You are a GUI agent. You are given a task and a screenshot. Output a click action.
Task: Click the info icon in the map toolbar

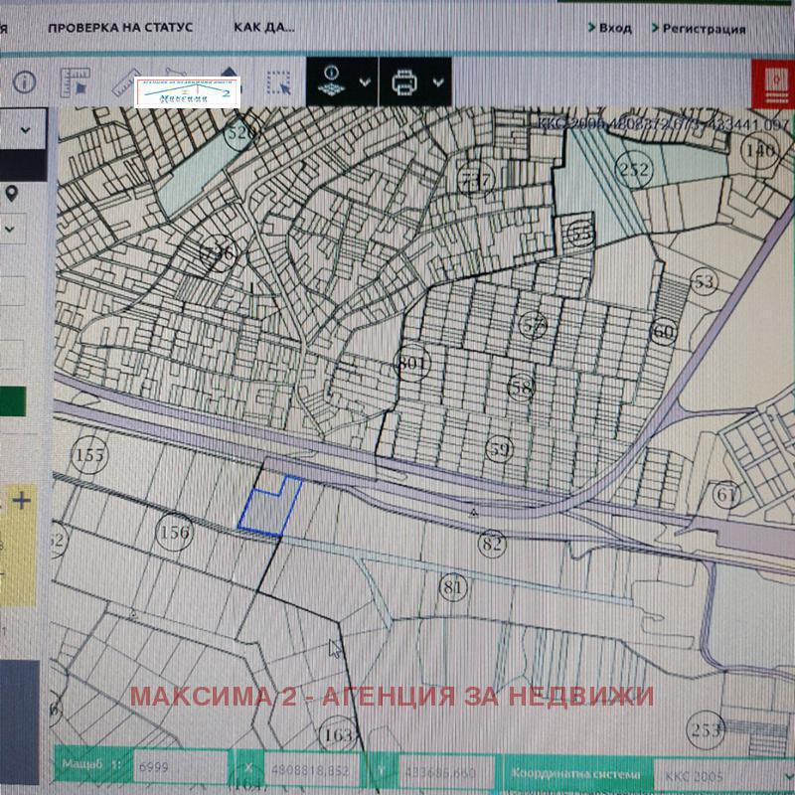coord(24,82)
